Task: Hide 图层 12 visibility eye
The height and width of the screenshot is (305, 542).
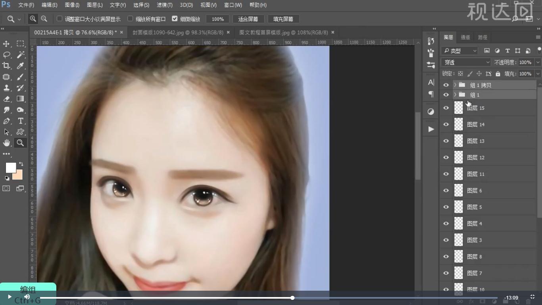Action: coord(446,158)
